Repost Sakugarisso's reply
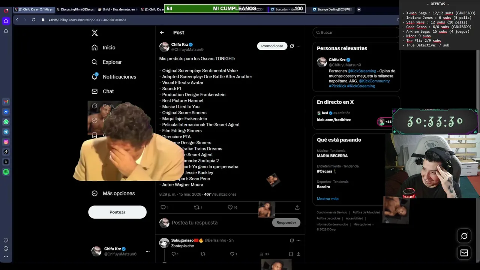This screenshot has width=480, height=270. tap(203, 254)
